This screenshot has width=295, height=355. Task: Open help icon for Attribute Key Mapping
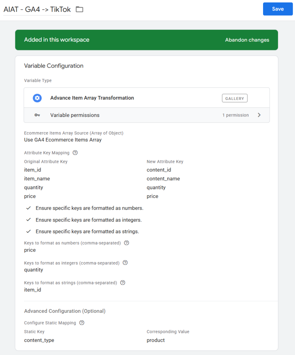(x=75, y=153)
